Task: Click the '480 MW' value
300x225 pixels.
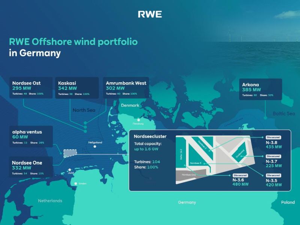Action: (x=240, y=184)
